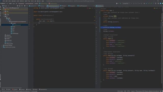The height and width of the screenshot is (92, 163).
Task: Collapse the java folder in tree
Action: pos(7,20)
